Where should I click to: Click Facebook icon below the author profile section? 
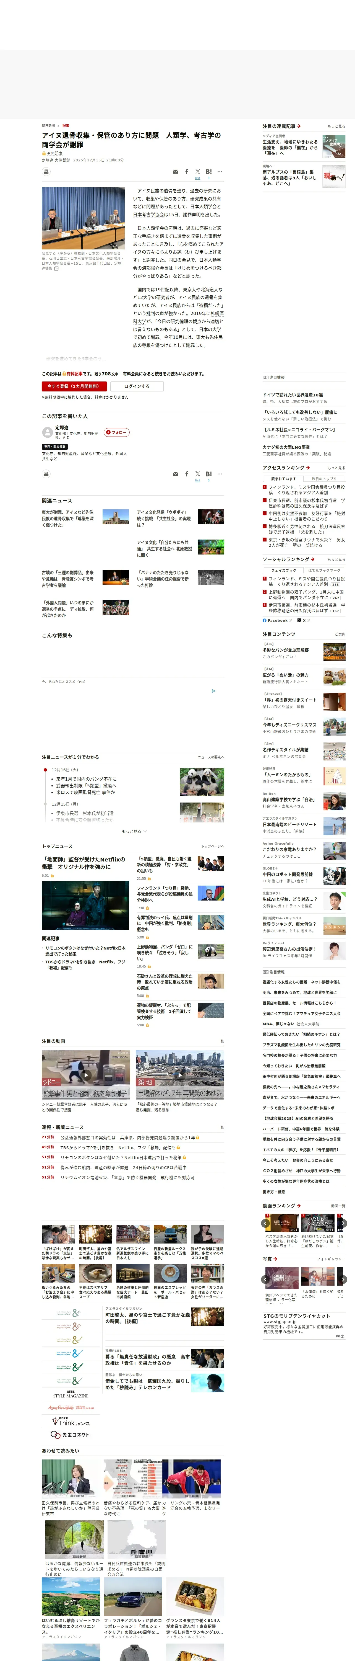(x=187, y=474)
